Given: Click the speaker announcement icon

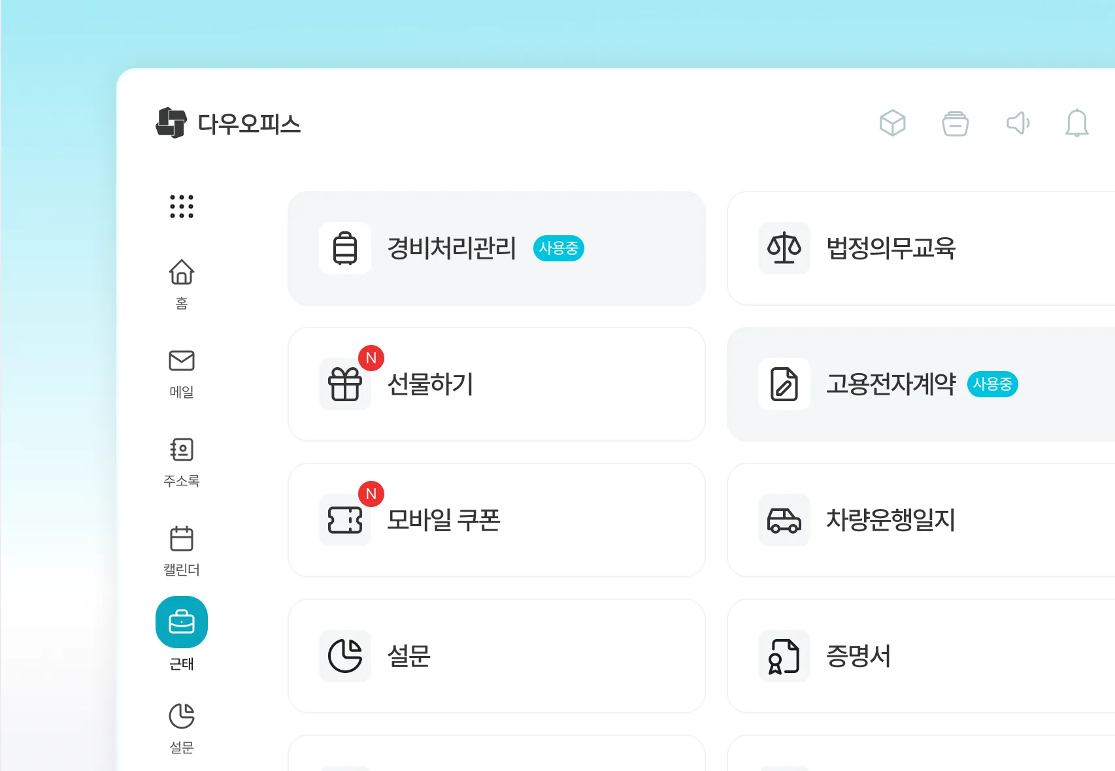Looking at the screenshot, I should point(1017,124).
